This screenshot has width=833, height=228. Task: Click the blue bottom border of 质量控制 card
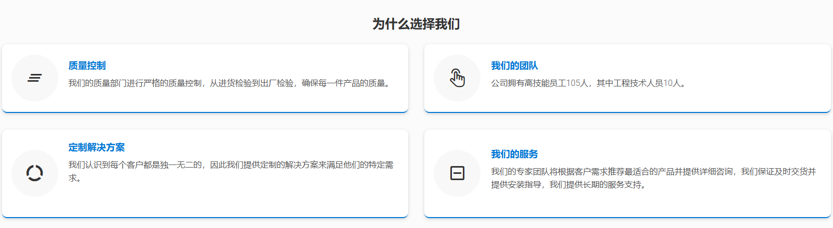(205, 111)
